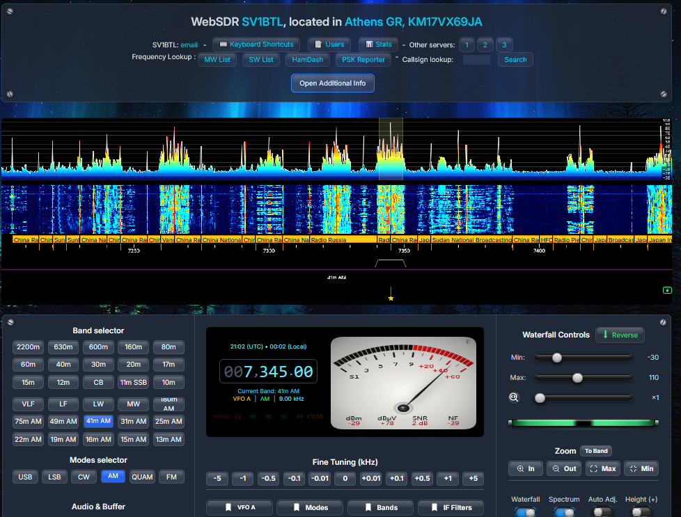
Task: Focus the Callsign lookup input field
Action: [476, 59]
